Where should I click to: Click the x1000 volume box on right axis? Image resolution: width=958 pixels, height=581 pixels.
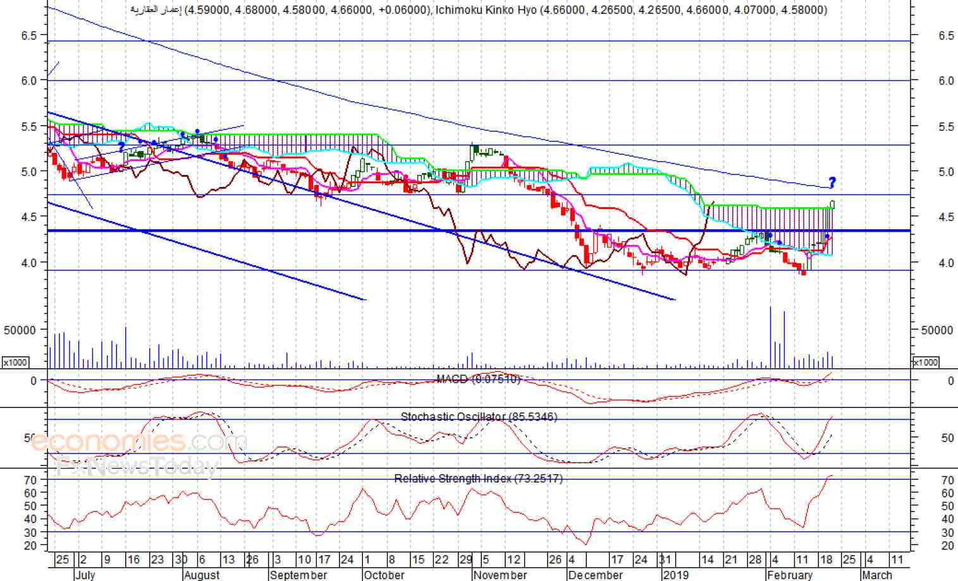click(x=925, y=362)
